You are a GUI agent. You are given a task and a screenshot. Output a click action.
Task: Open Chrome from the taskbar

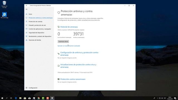(39, 98)
